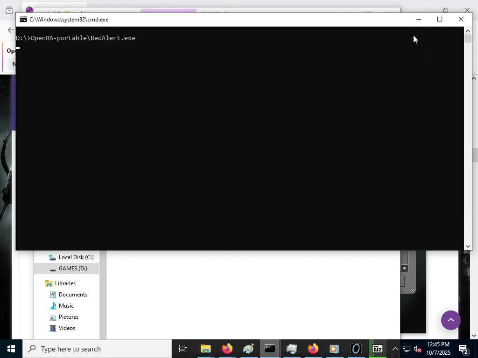478x358 pixels.
Task: Click the cmd scrollbar up arrow
Action: point(468,31)
